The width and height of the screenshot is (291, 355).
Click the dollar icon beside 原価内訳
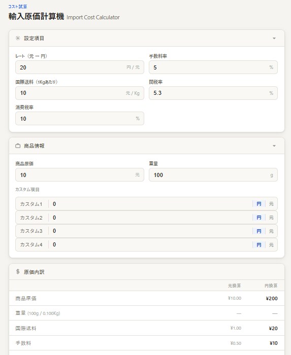[18, 271]
